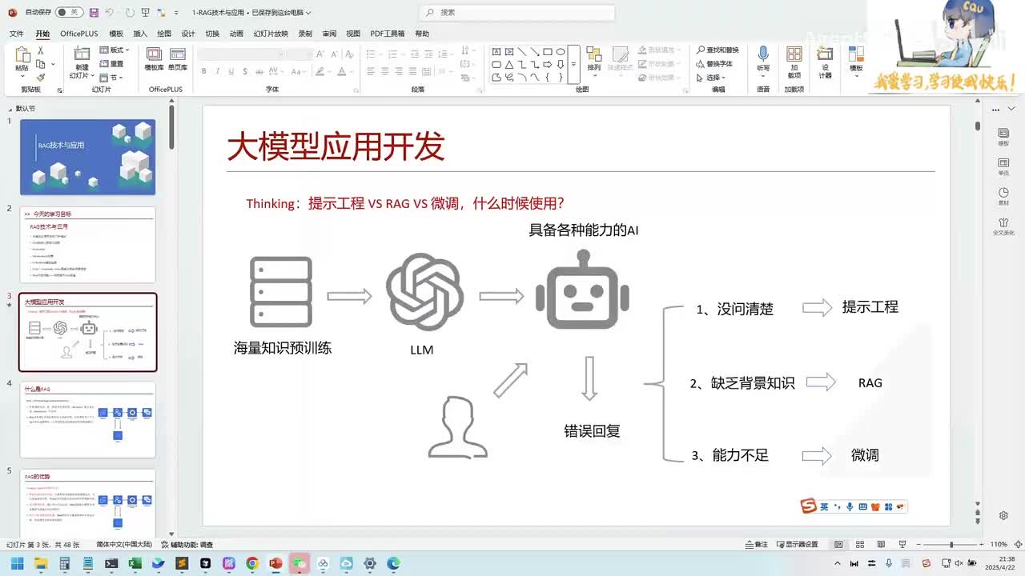Toggle the 自动保存 AutoSave switch
1025x576 pixels.
click(68, 13)
